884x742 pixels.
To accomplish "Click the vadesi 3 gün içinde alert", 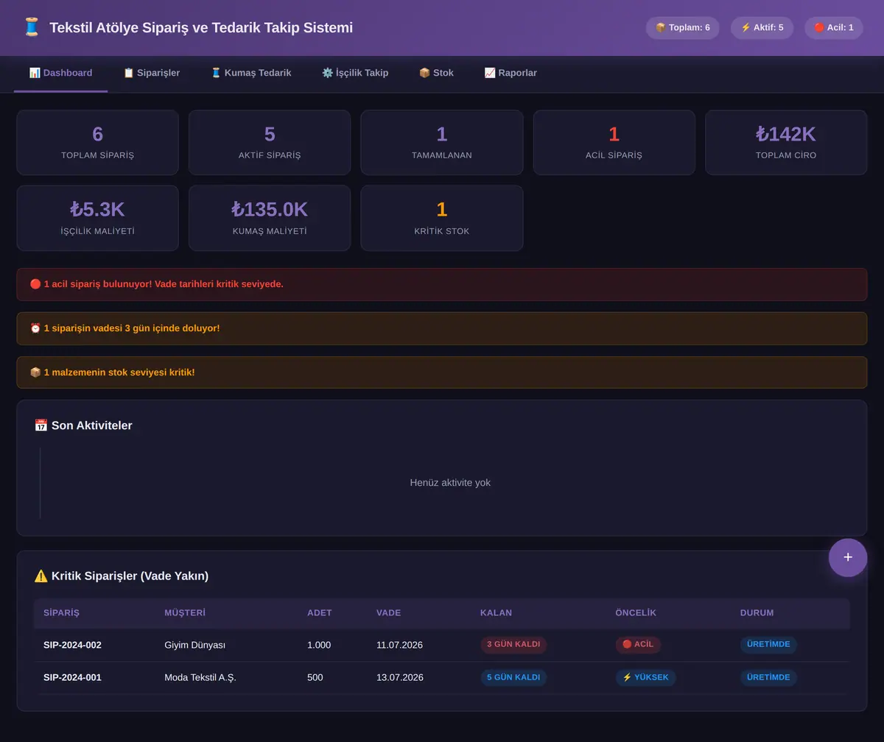I will pyautogui.click(x=442, y=328).
